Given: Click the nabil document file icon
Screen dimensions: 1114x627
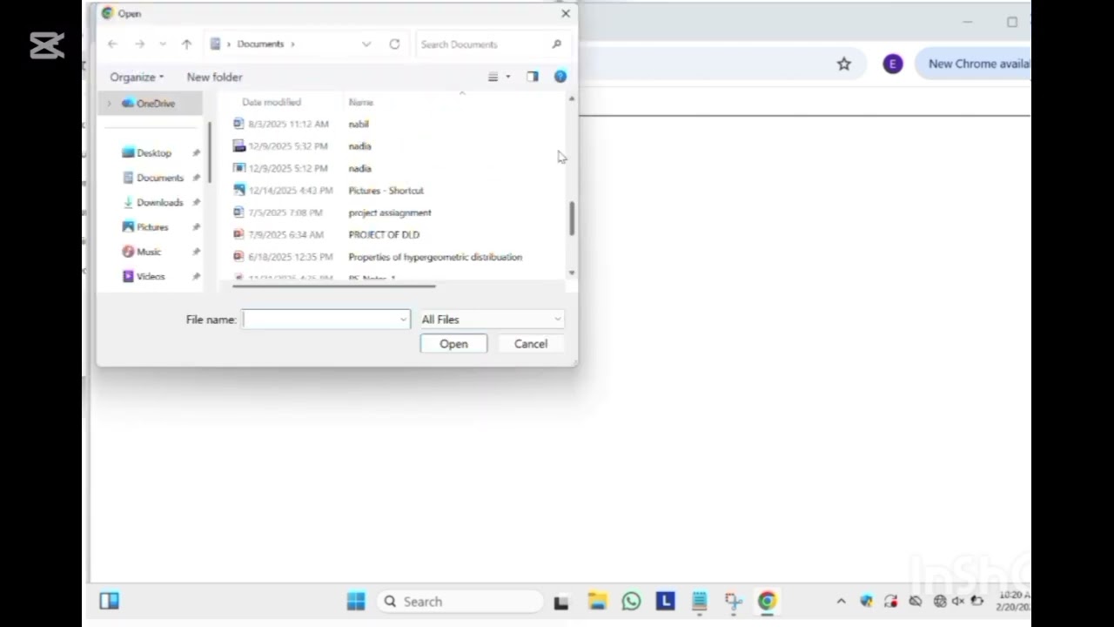Looking at the screenshot, I should click(238, 124).
